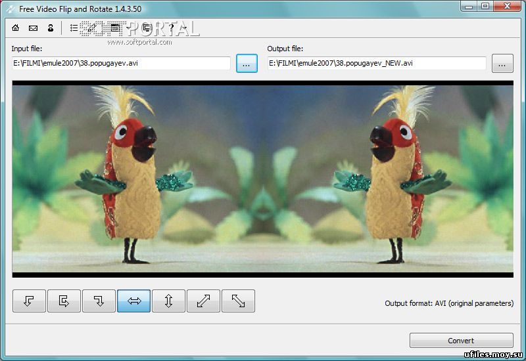526x361 pixels.
Task: Browse for the input file
Action: [x=247, y=64]
